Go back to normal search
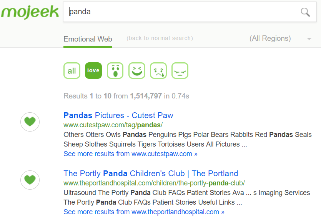 coord(160,38)
